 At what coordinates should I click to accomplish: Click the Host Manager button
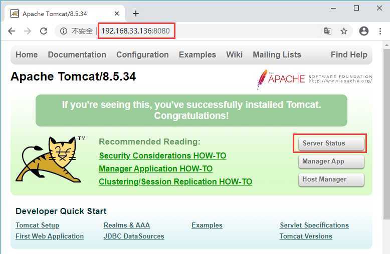pos(331,179)
